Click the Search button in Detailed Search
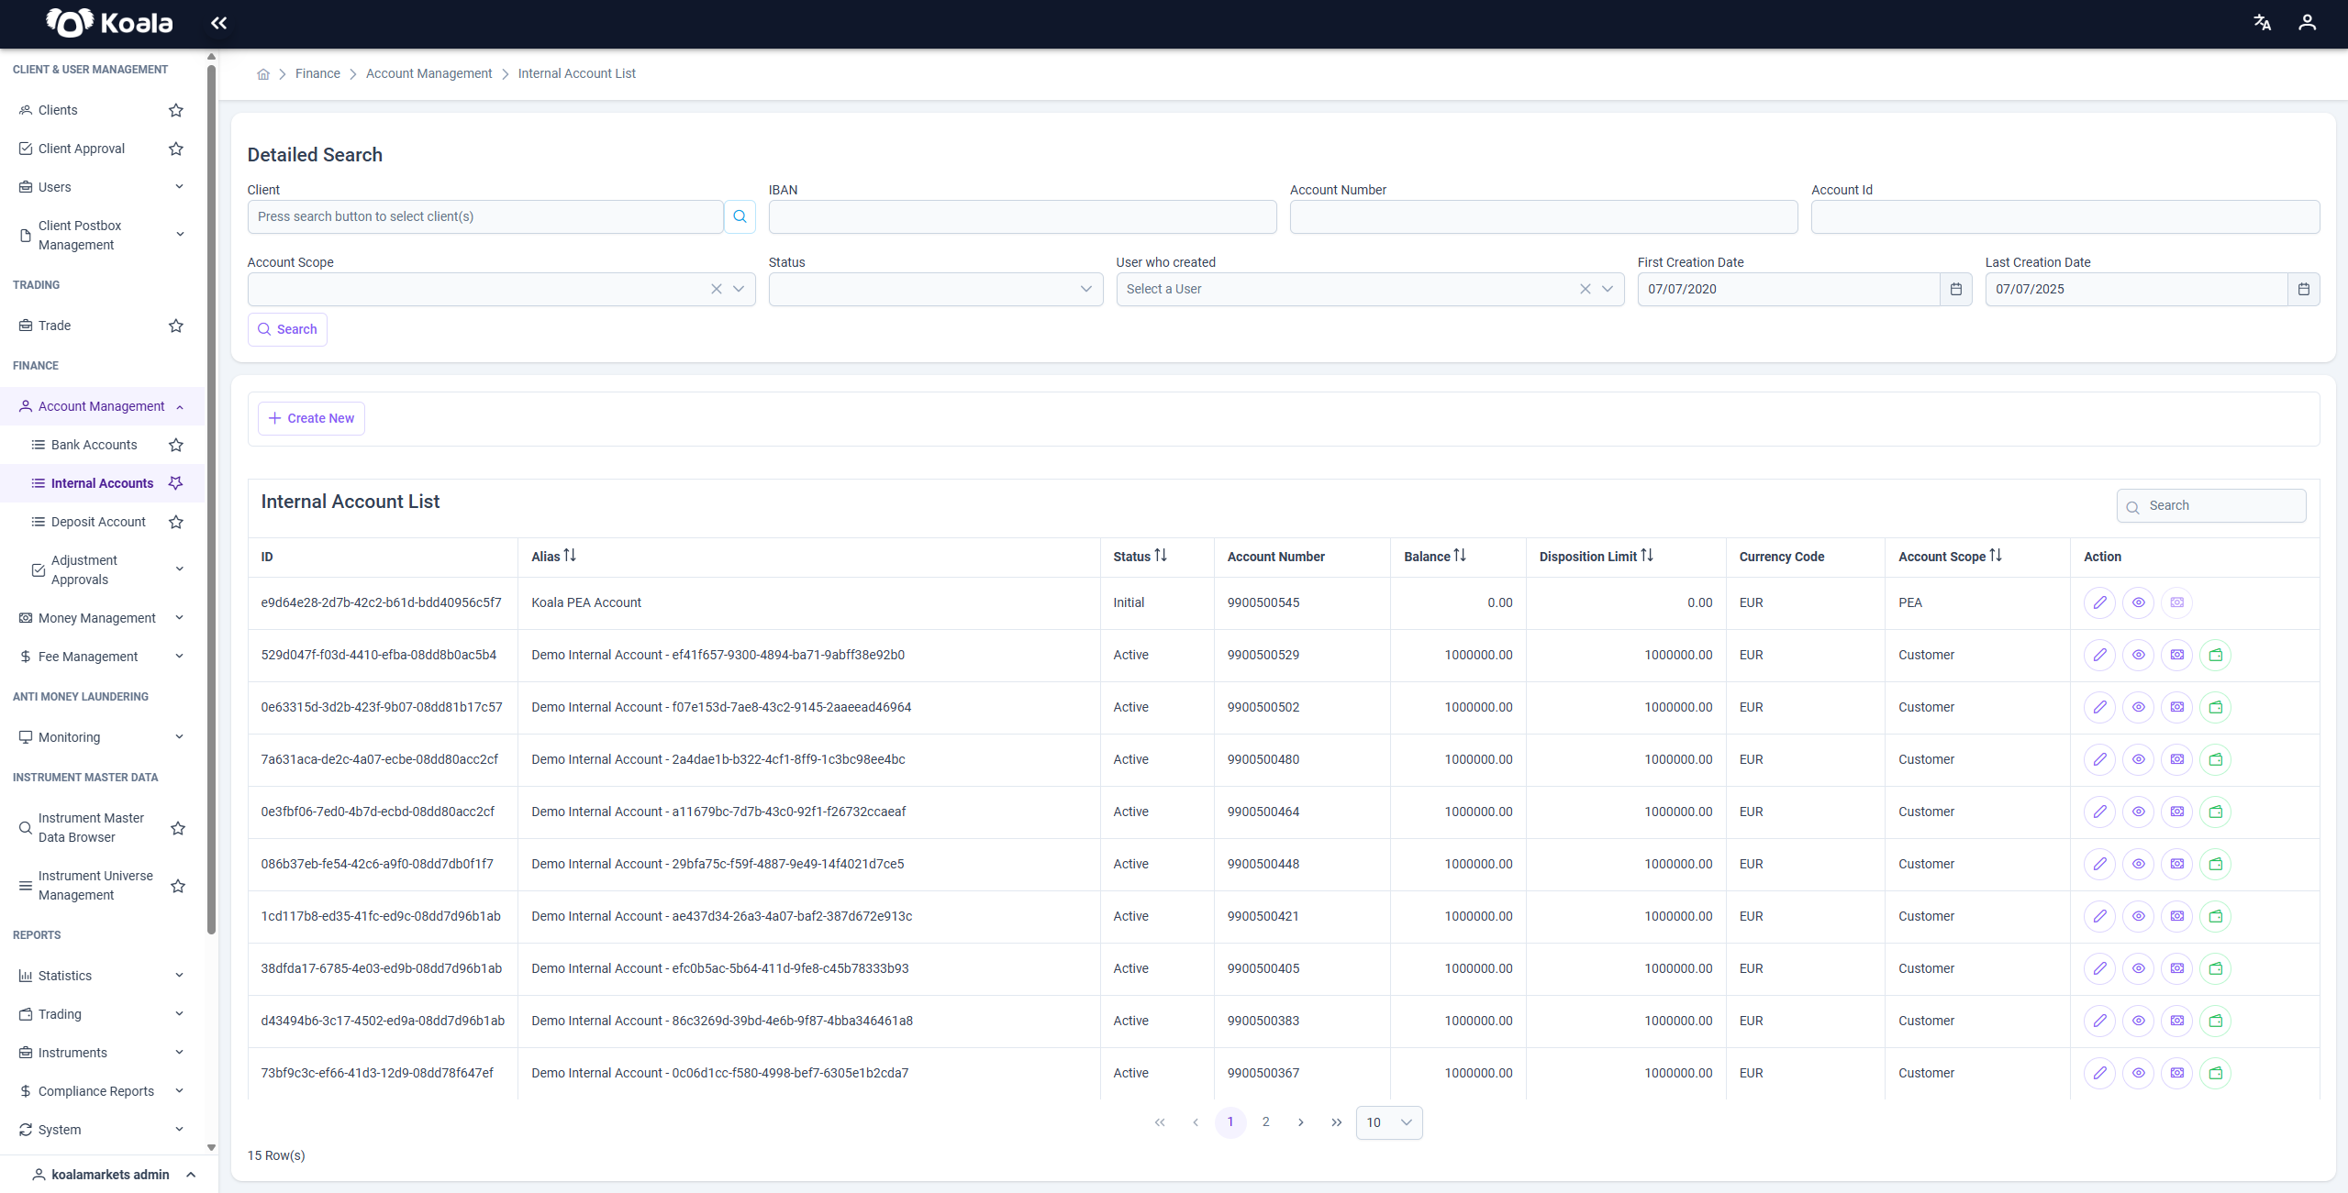Image resolution: width=2348 pixels, height=1193 pixels. pos(287,329)
